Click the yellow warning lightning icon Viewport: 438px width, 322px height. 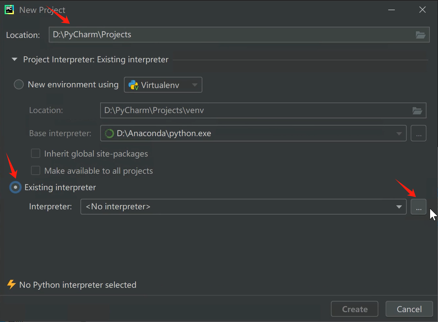(x=11, y=284)
